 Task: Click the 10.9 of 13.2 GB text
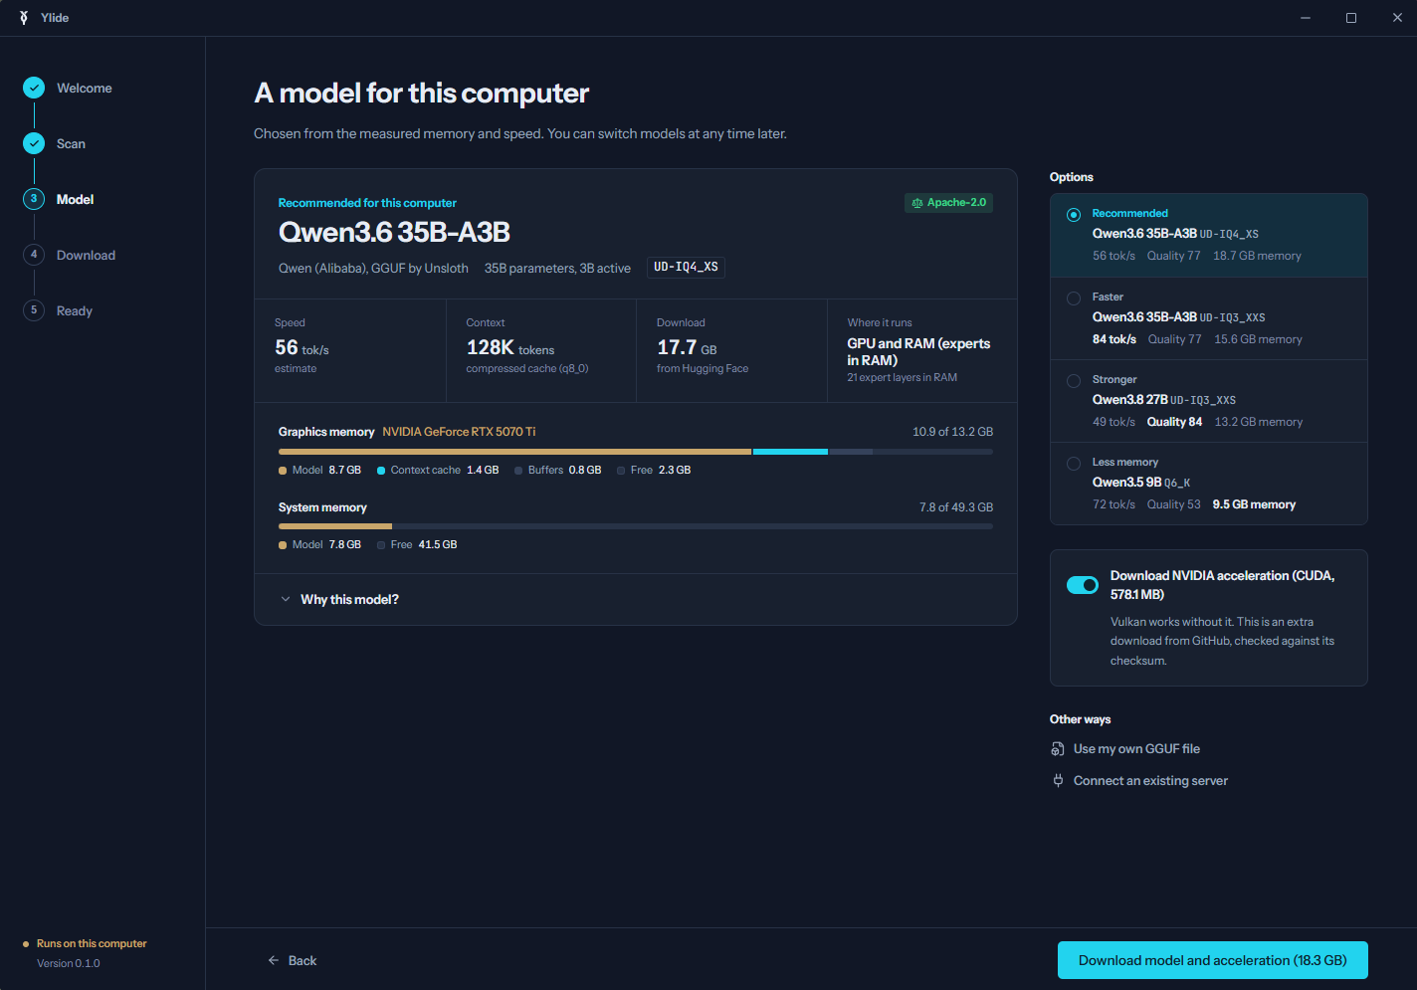click(x=952, y=432)
